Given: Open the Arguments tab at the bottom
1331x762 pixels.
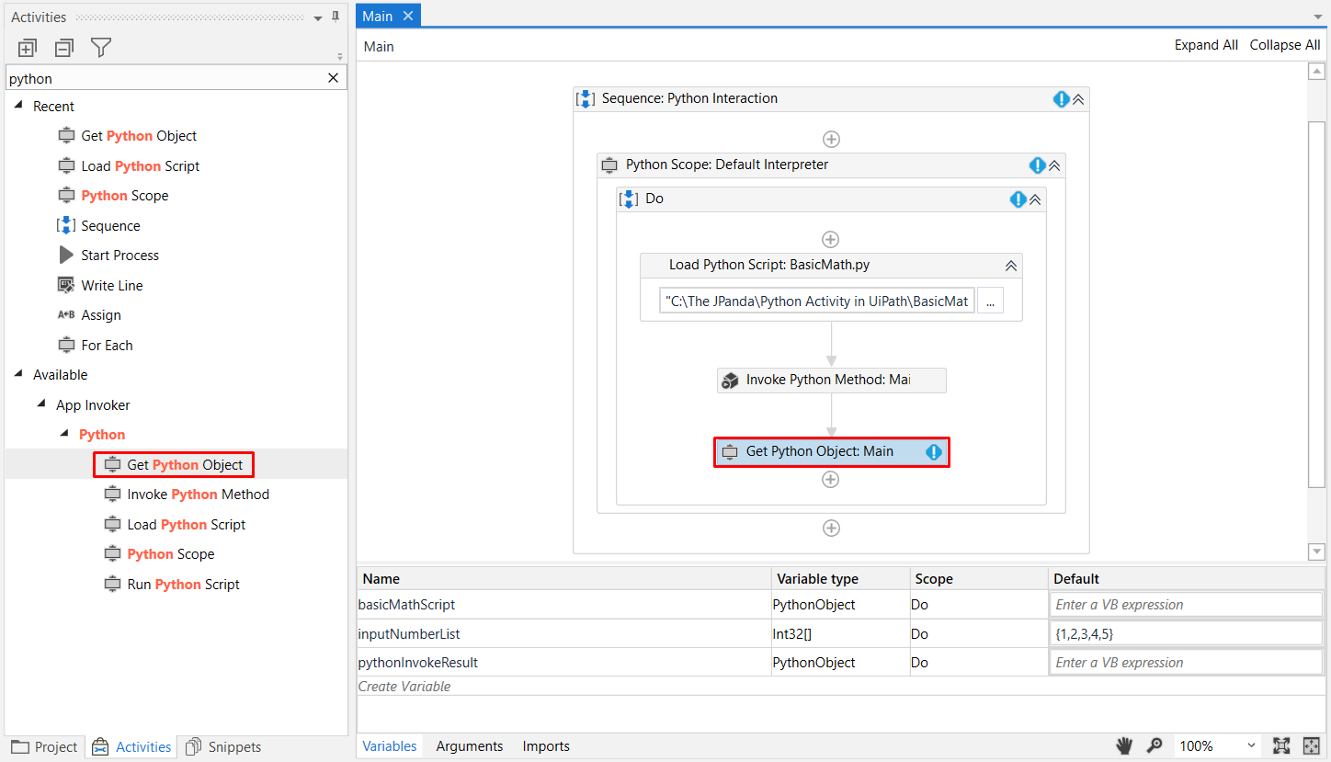Looking at the screenshot, I should [470, 745].
